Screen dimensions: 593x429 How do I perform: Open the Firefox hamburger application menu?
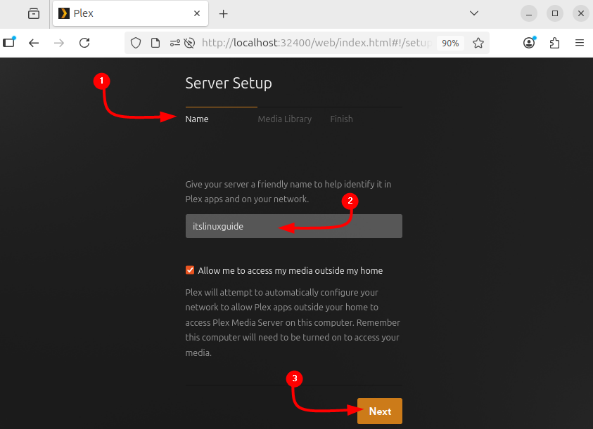pyautogui.click(x=580, y=43)
